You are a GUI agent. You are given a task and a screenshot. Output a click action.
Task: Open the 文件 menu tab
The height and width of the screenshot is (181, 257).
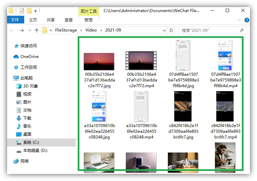pos(15,20)
